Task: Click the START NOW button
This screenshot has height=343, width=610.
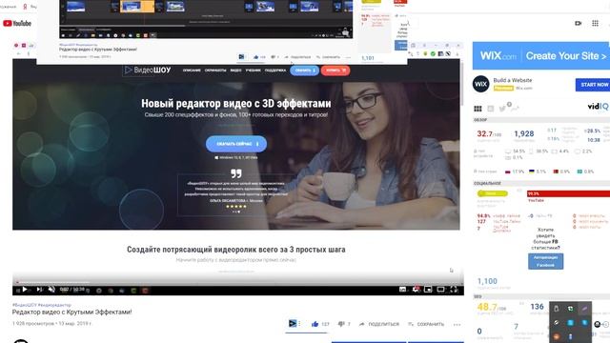Action: click(x=593, y=85)
